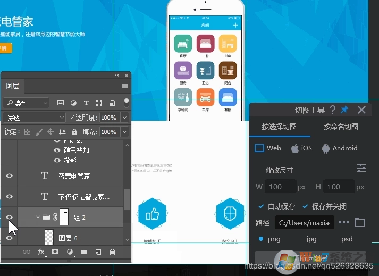
Task: Click layer list scroll down arrow
Action: pos(127,240)
